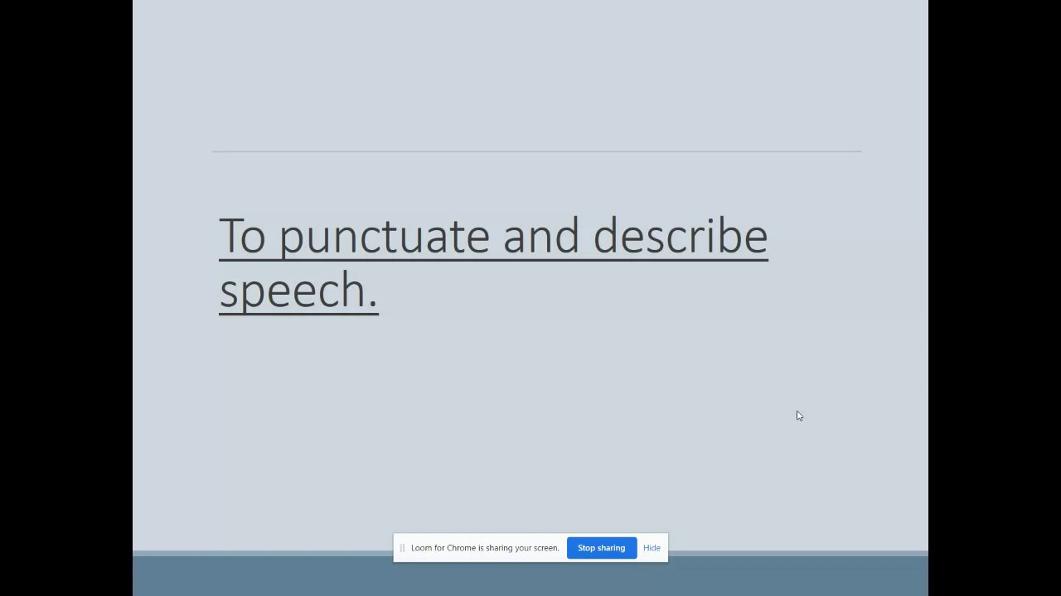Image resolution: width=1061 pixels, height=596 pixels.
Task: Click the Stop sharing button
Action: 601,548
